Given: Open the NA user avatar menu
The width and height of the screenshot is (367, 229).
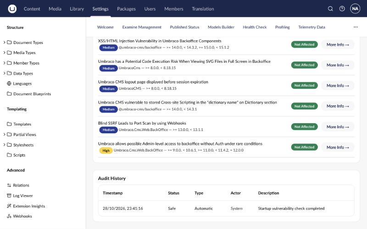Looking at the screenshot, I should tap(355, 9).
